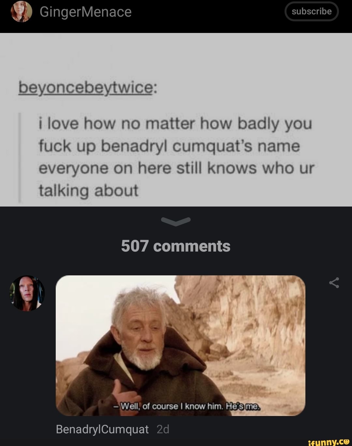352x446 pixels.
Task: Open the BenadrylCumquat username
Action: (102, 429)
